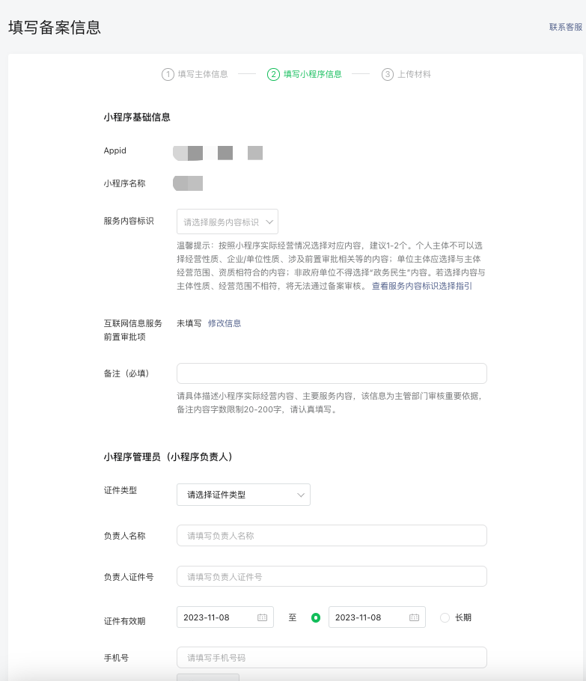
Task: Click the circled number 1 step icon
Action: tap(168, 74)
